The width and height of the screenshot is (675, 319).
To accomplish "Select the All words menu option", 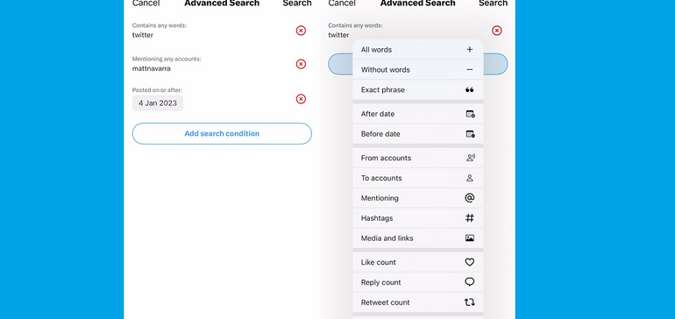I will point(417,49).
